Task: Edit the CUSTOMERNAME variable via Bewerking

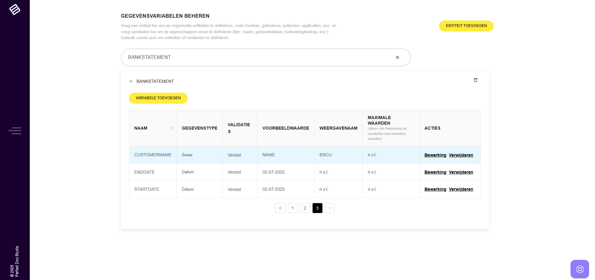Action: pos(435,155)
